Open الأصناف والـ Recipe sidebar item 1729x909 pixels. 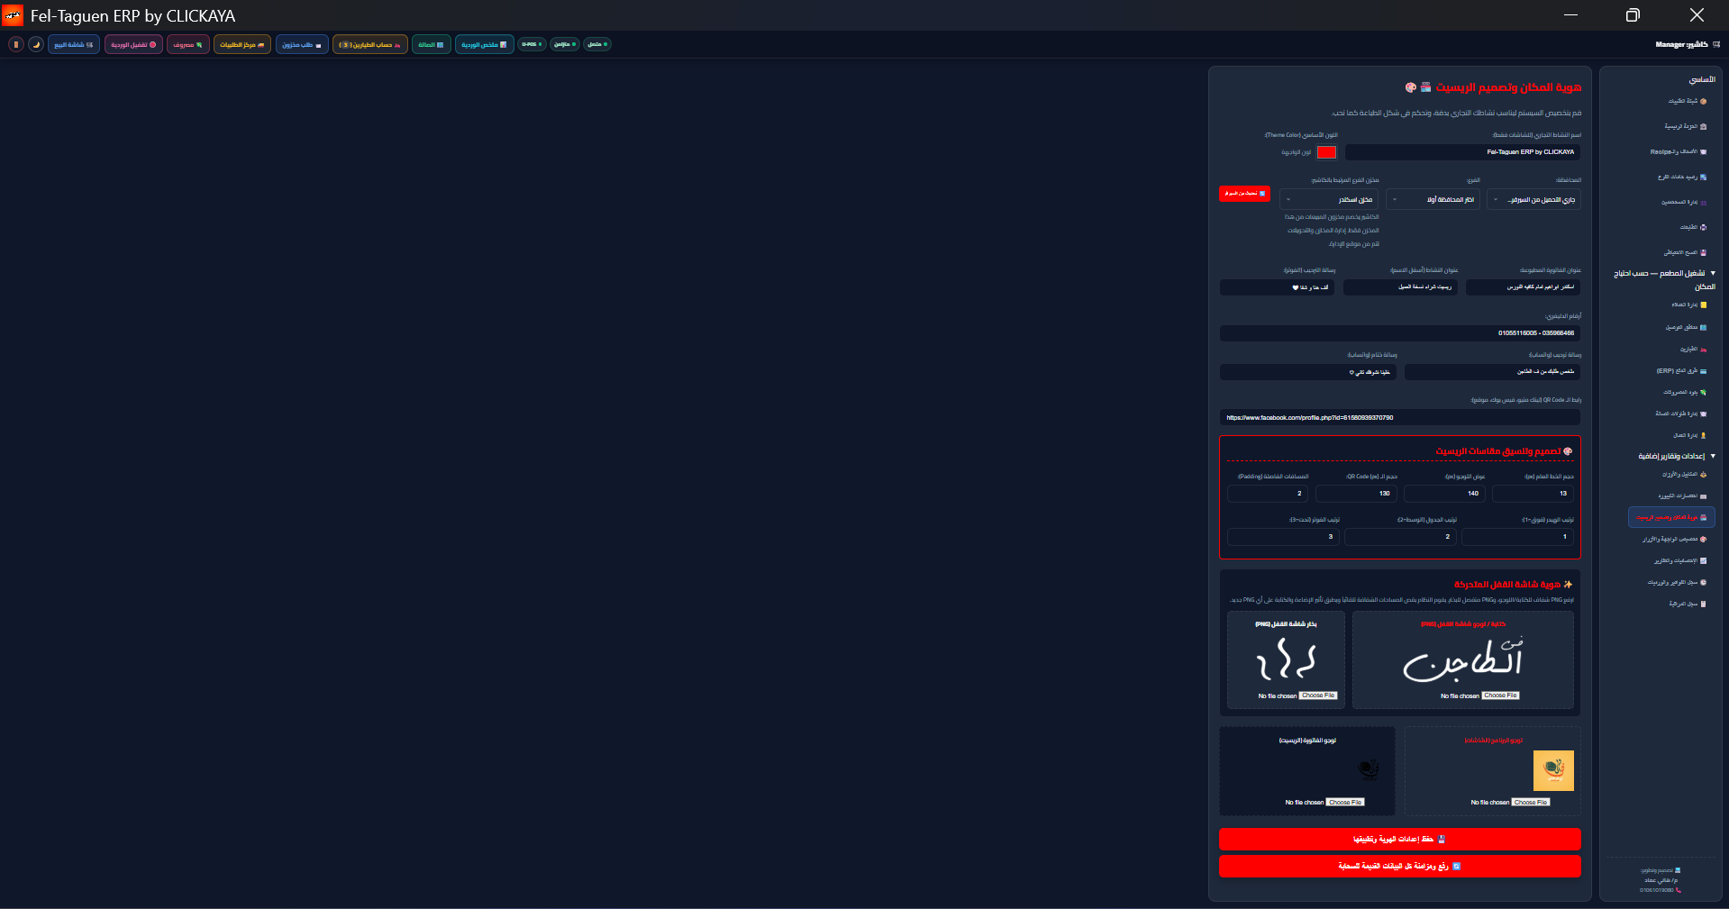(x=1678, y=151)
